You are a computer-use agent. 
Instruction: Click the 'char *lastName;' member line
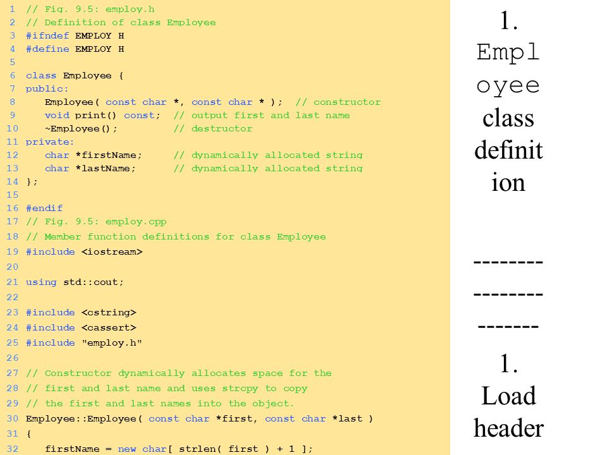[90, 168]
